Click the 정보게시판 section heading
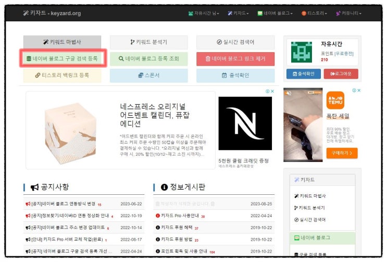387x262 pixels. (183, 187)
